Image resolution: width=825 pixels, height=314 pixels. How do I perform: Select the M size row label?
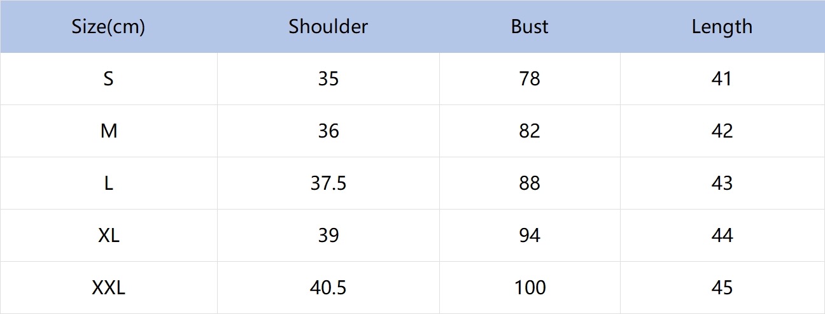pos(108,131)
